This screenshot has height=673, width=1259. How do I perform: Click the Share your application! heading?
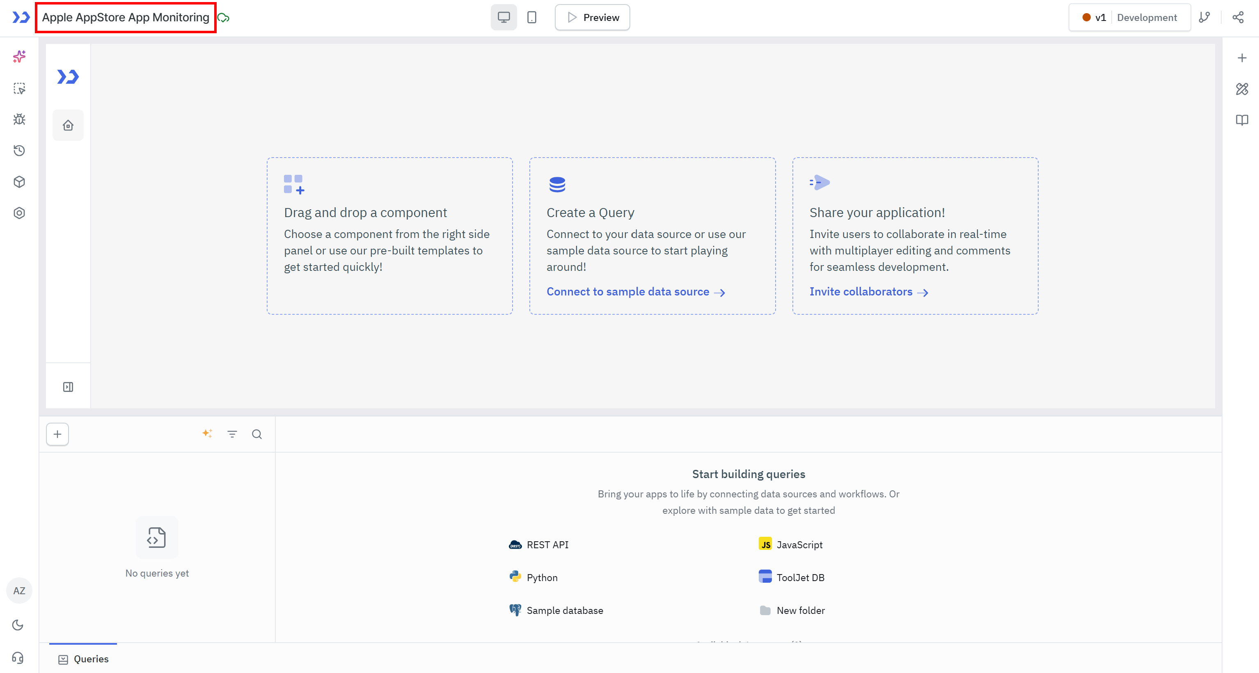click(877, 213)
